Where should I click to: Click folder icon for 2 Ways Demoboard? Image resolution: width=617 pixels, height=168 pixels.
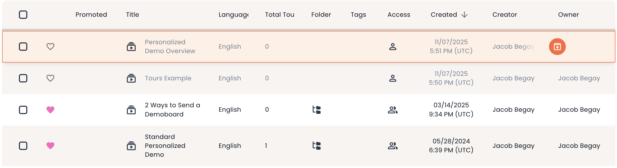click(x=317, y=110)
